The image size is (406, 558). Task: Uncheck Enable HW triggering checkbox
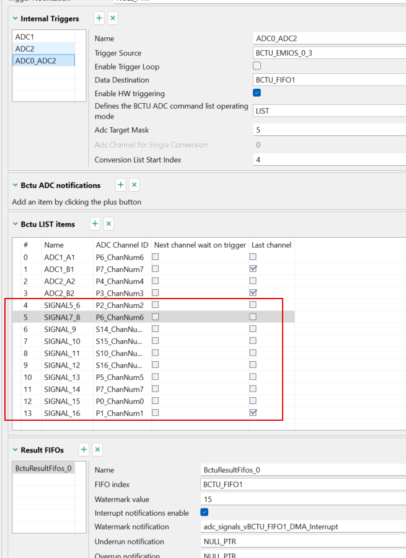click(x=257, y=93)
